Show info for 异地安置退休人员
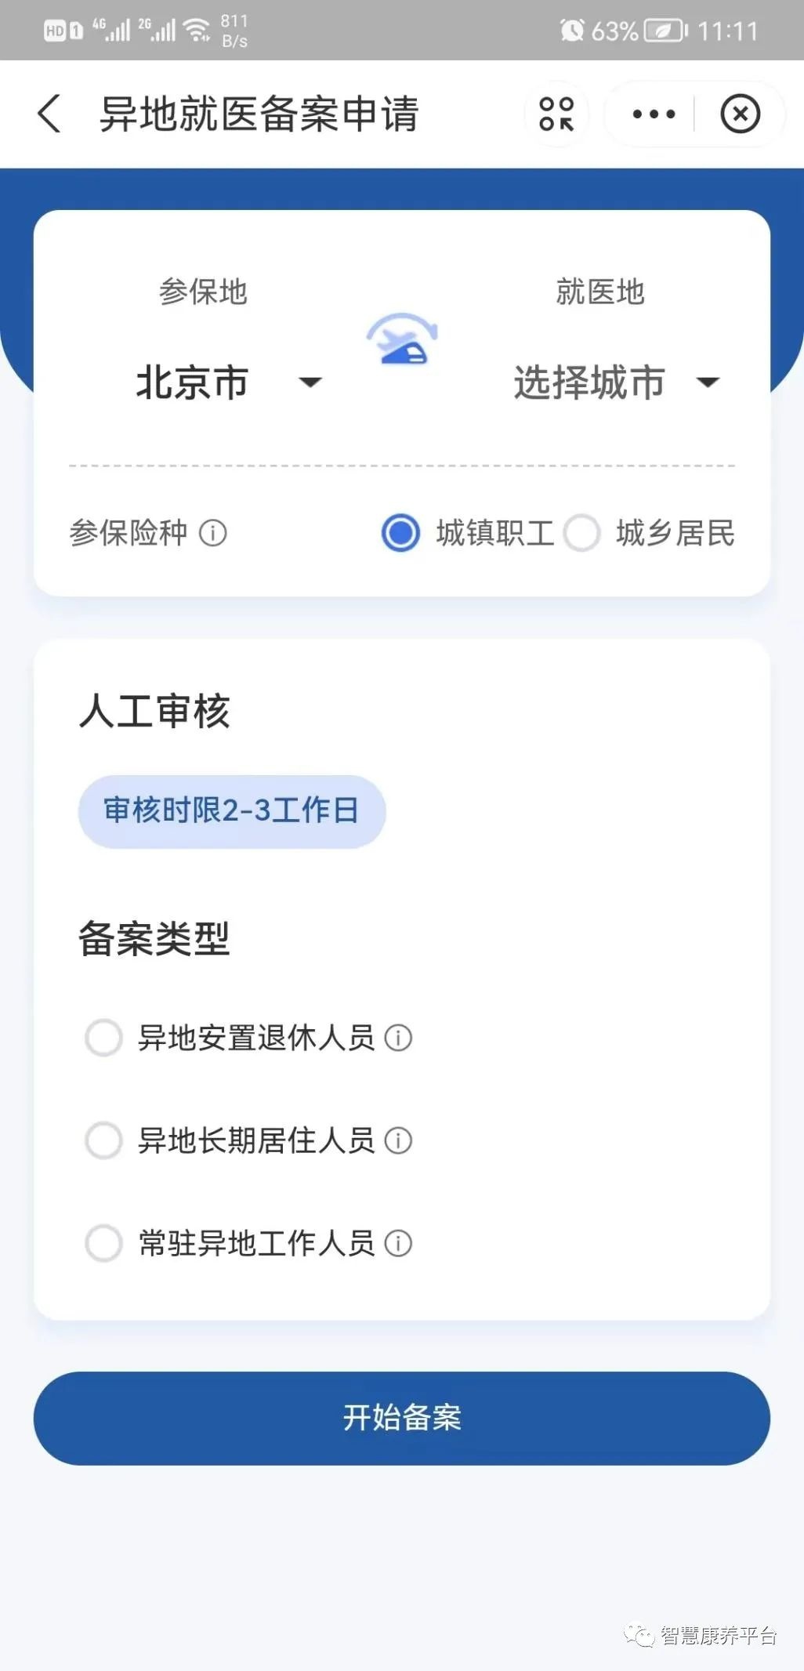The height and width of the screenshot is (1671, 804). (398, 1038)
